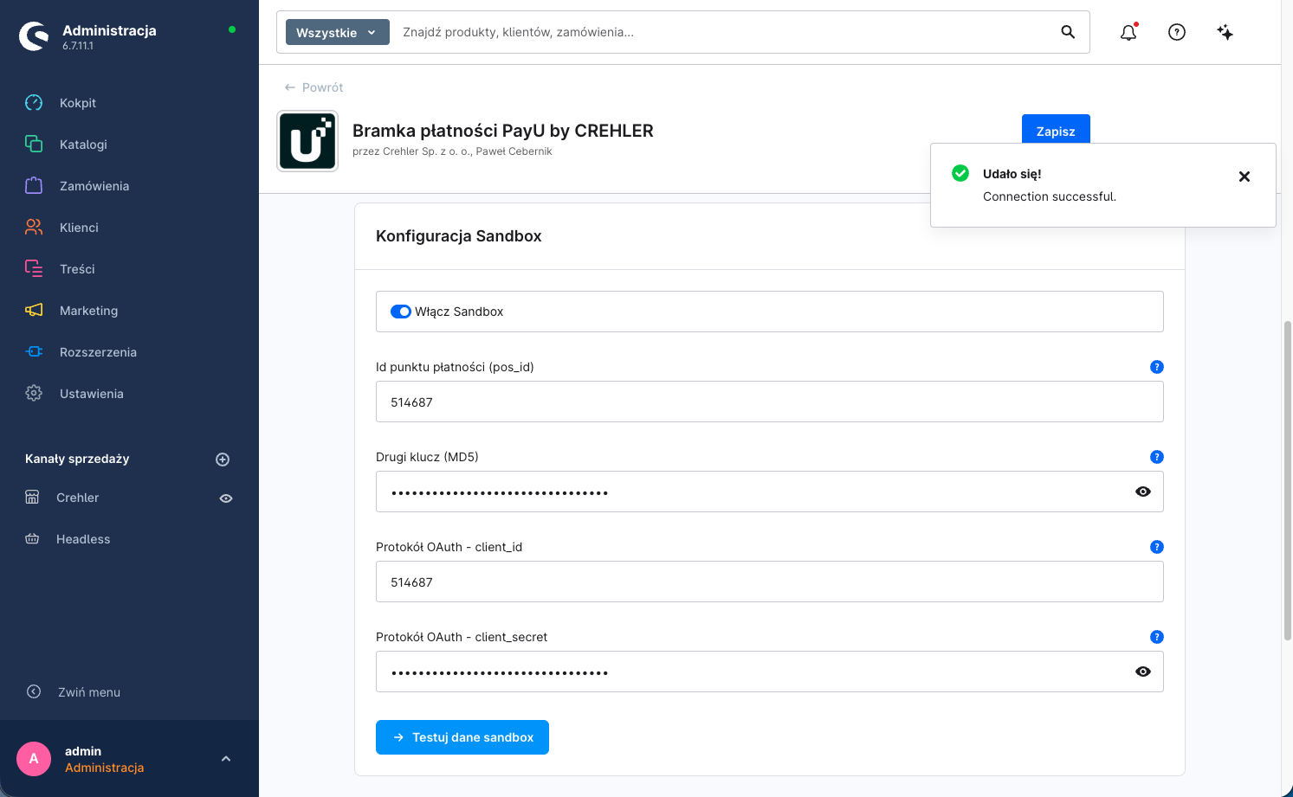1293x797 pixels.
Task: Open the Katalogi catalog icon
Action: click(34, 144)
